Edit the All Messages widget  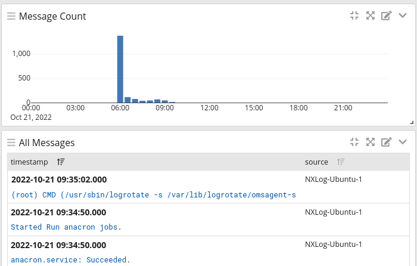click(x=386, y=142)
